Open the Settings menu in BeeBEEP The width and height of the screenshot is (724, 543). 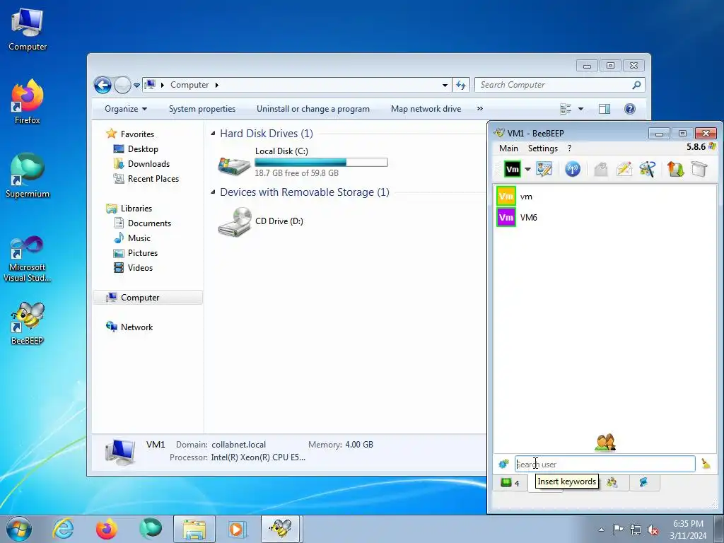click(543, 148)
